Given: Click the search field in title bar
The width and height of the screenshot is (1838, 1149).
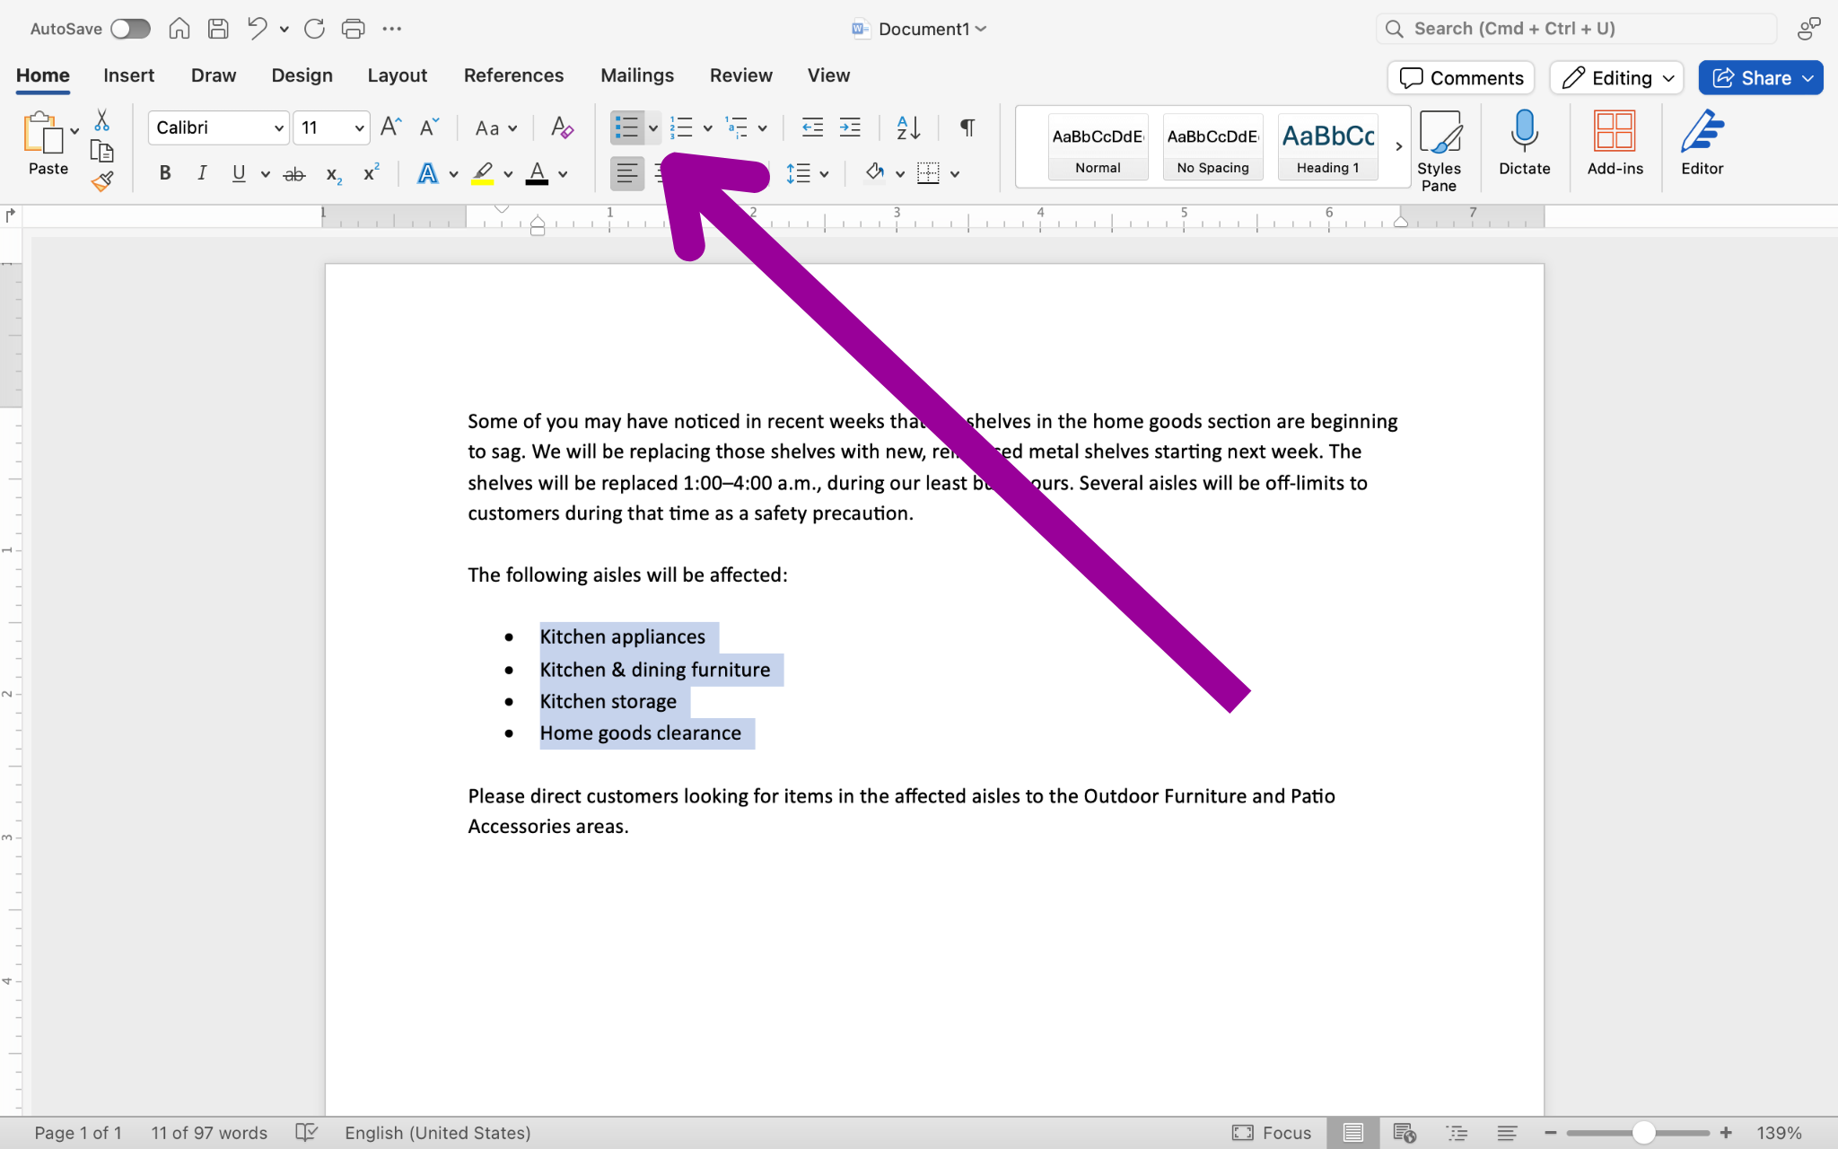Looking at the screenshot, I should pyautogui.click(x=1576, y=29).
